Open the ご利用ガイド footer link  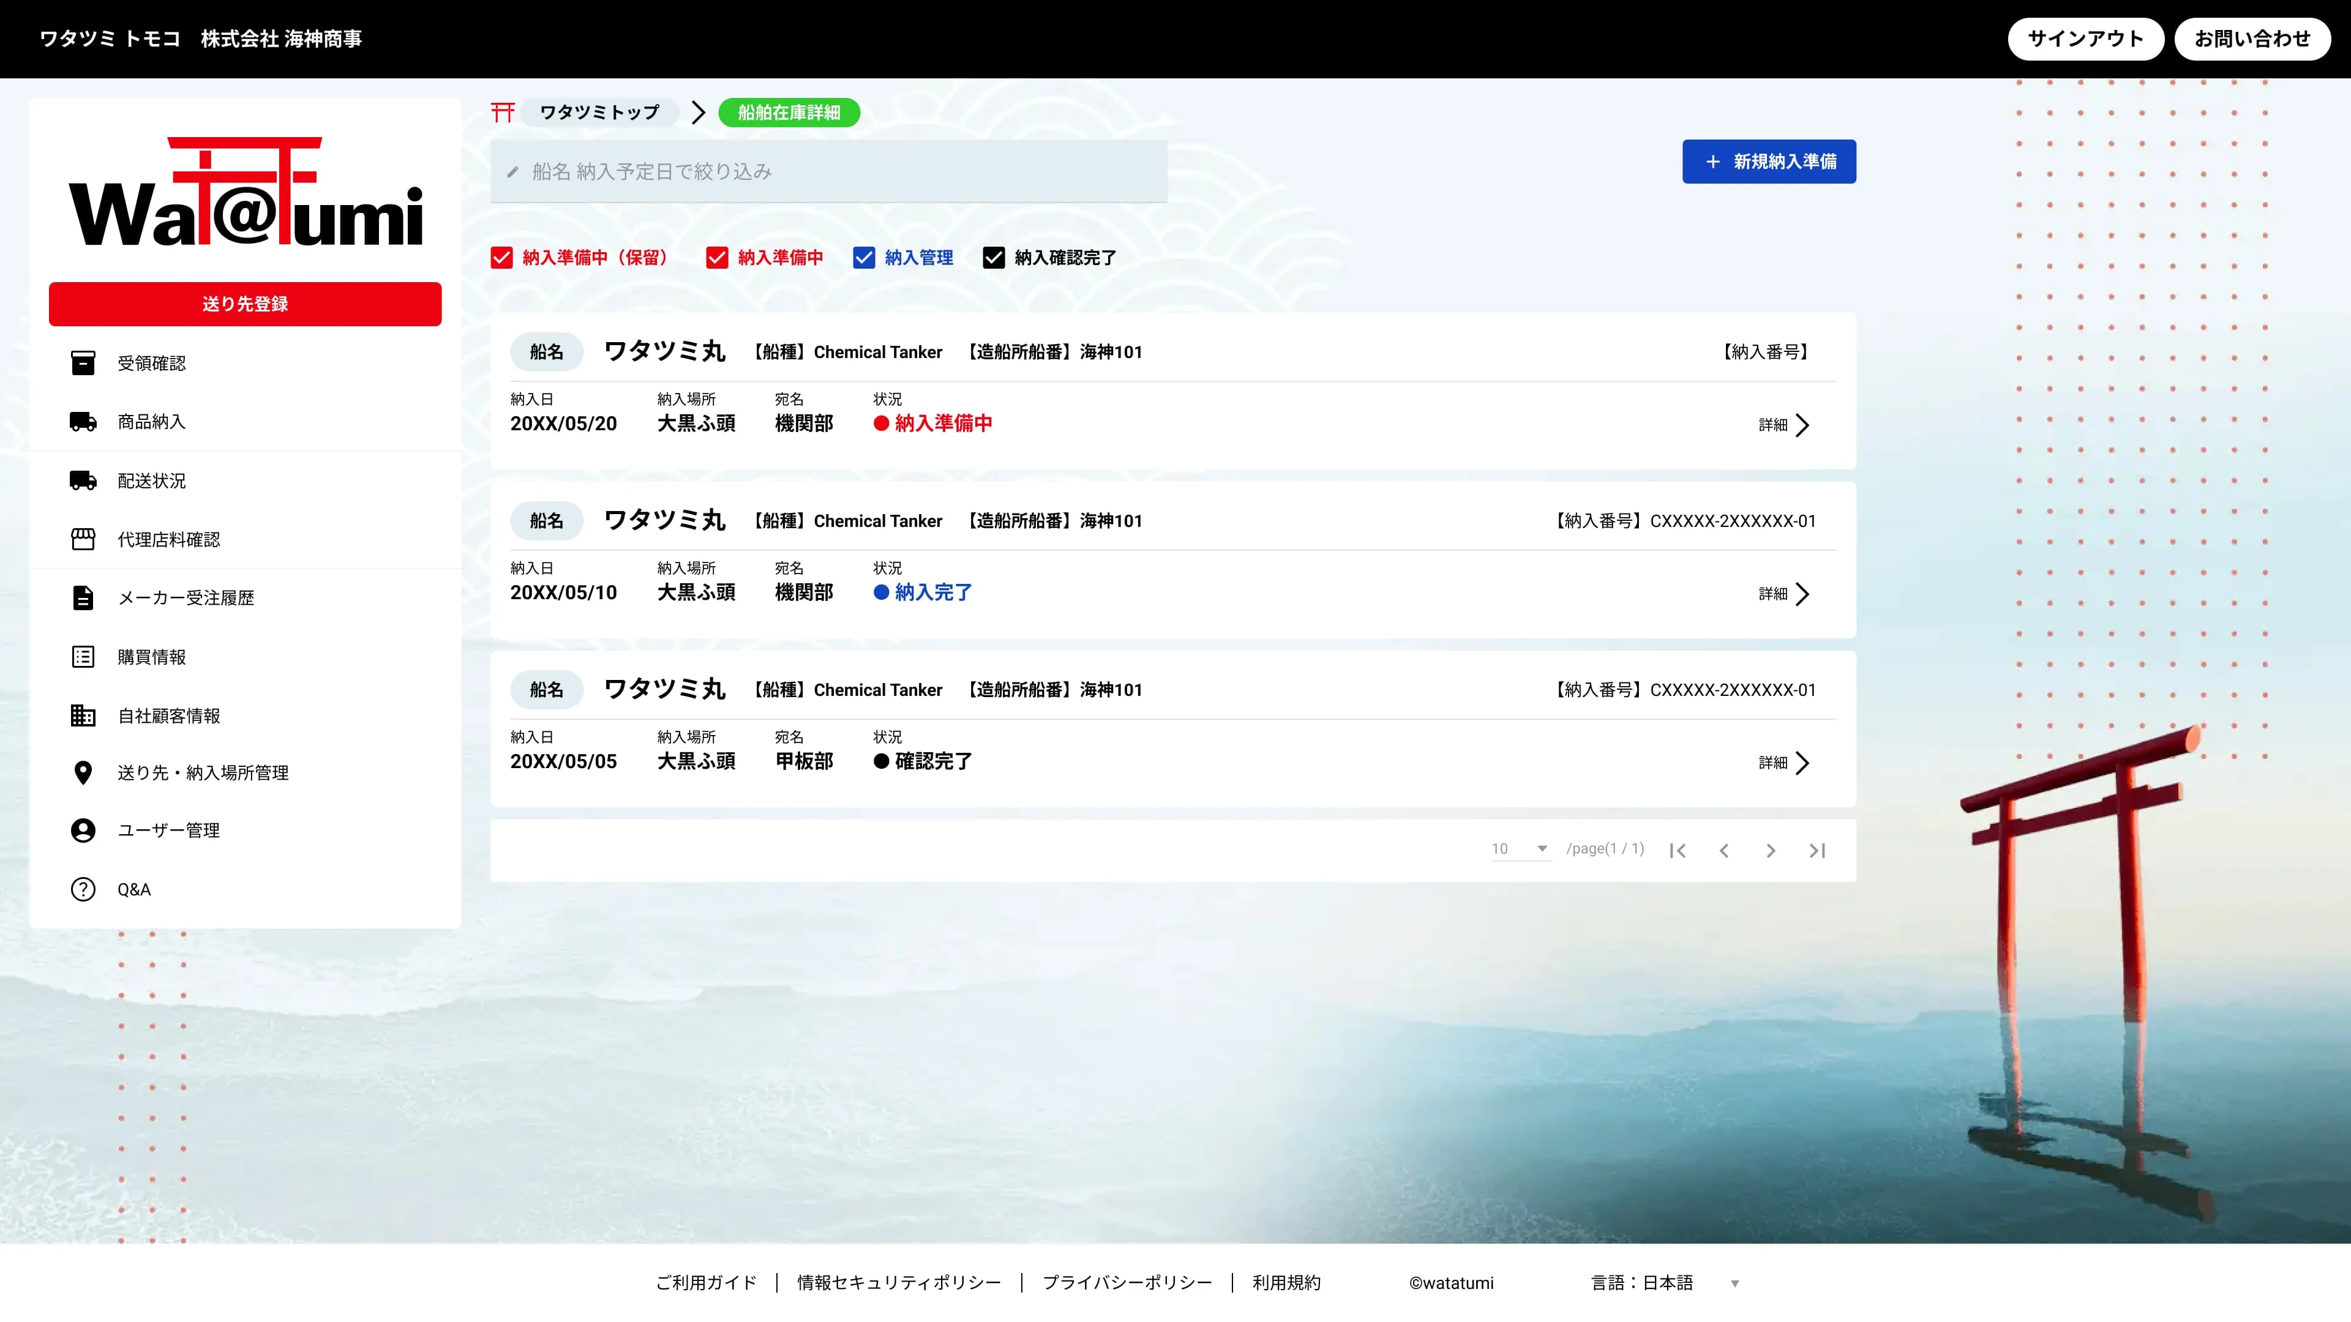707,1283
